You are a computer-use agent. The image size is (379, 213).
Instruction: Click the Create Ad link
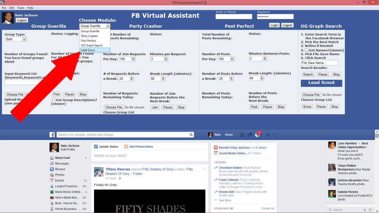[x=268, y=209]
